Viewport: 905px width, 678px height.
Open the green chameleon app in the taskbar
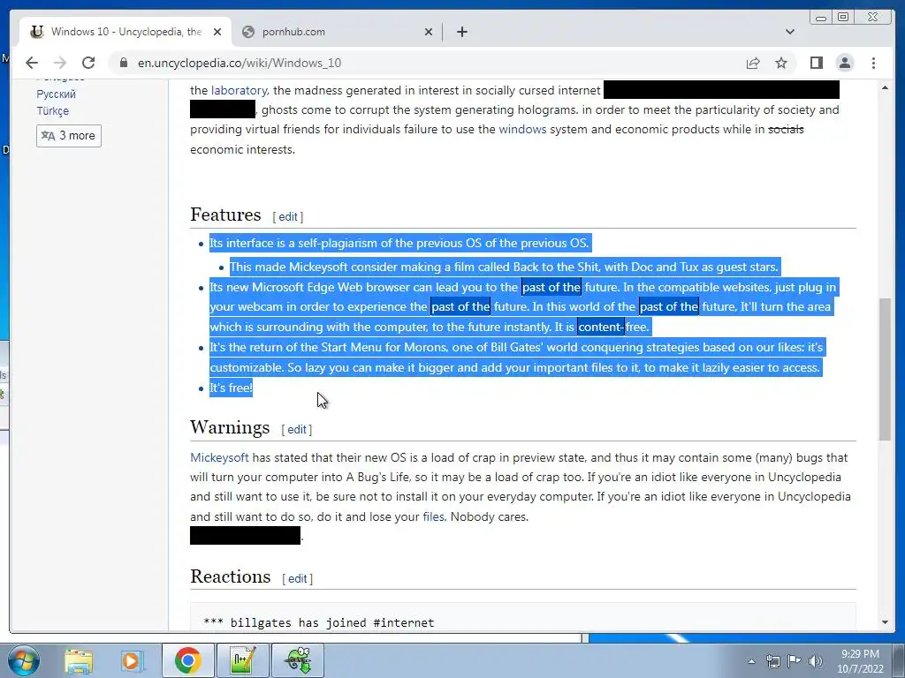pos(298,660)
